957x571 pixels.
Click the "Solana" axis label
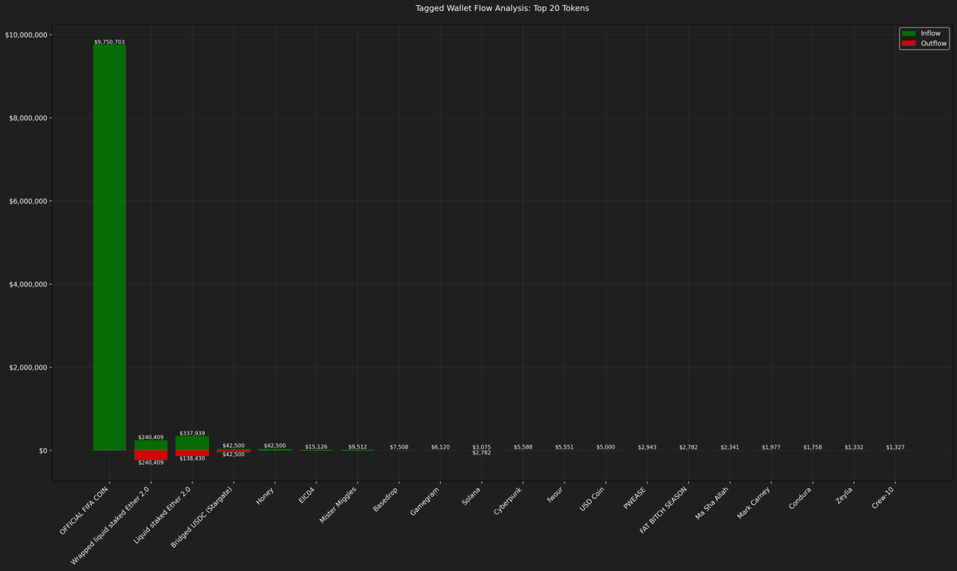pyautogui.click(x=473, y=495)
